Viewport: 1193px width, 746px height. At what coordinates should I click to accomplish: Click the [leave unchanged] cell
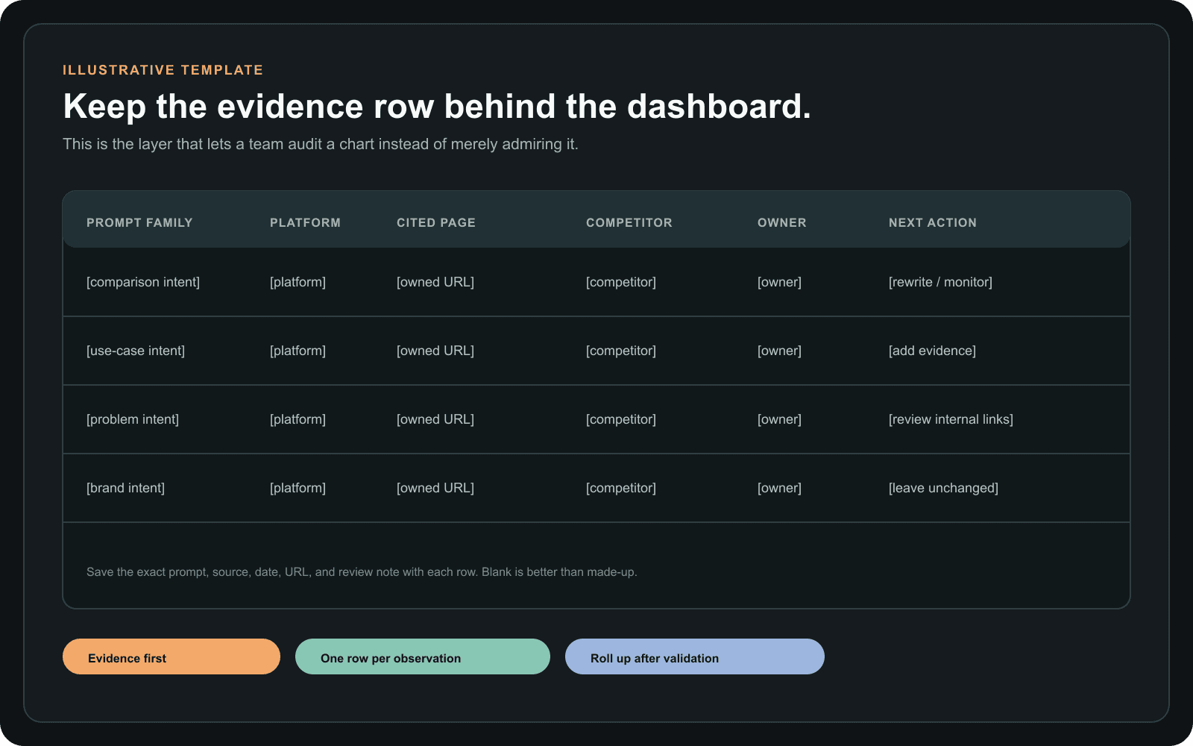[x=943, y=488]
